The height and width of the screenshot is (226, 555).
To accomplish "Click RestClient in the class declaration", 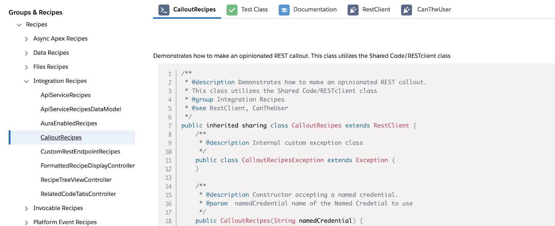I will click(391, 126).
